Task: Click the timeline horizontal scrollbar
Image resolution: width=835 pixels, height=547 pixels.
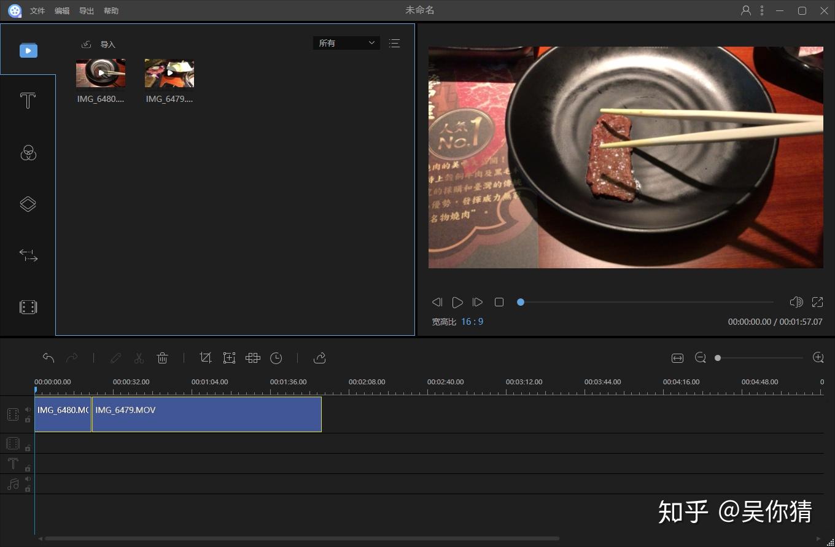Action: click(302, 539)
